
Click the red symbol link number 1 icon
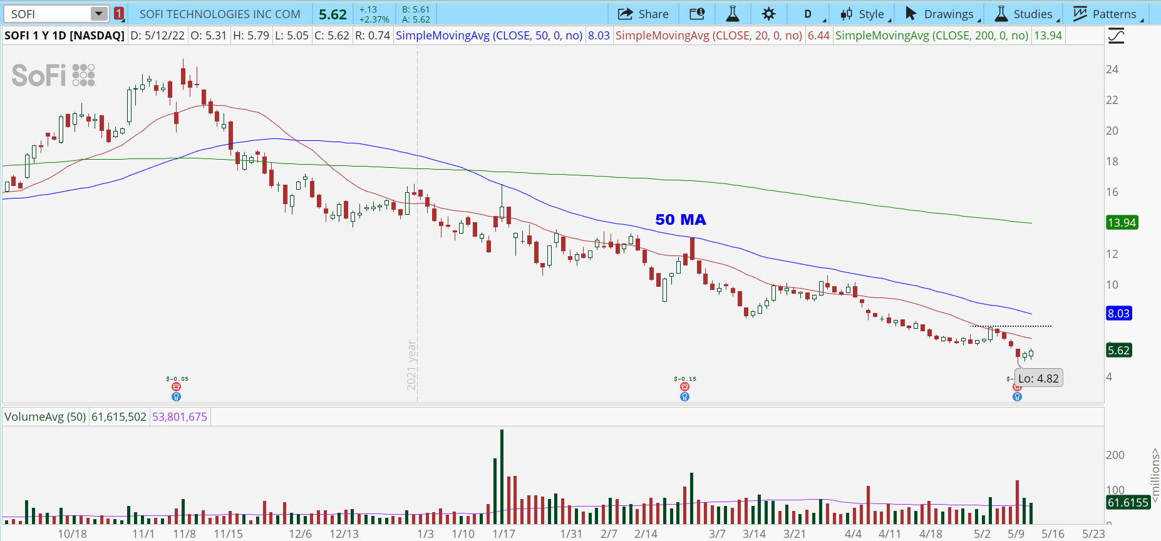(x=119, y=14)
